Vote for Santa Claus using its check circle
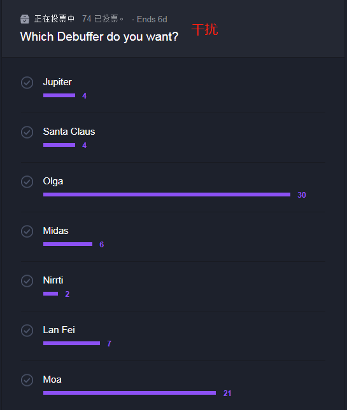 [27, 132]
